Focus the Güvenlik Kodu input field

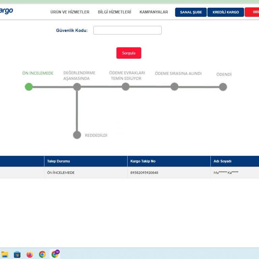point(127,30)
